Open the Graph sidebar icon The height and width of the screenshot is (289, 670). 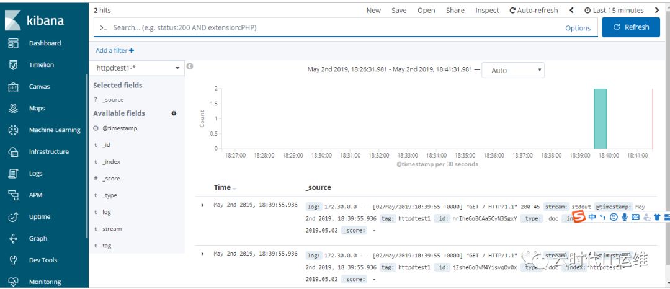click(13, 239)
